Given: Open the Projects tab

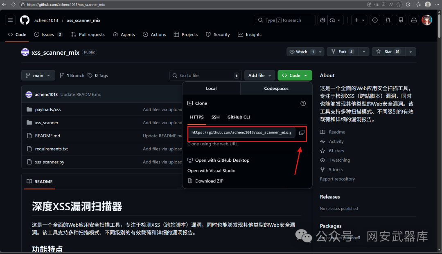Looking at the screenshot, I should point(186,35).
